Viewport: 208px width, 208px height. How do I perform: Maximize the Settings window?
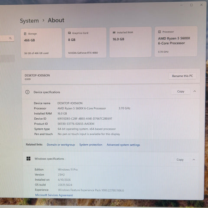point(191,5)
